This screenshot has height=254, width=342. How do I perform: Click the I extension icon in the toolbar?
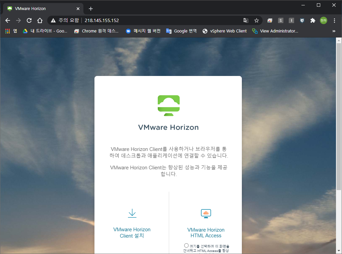tap(291, 20)
